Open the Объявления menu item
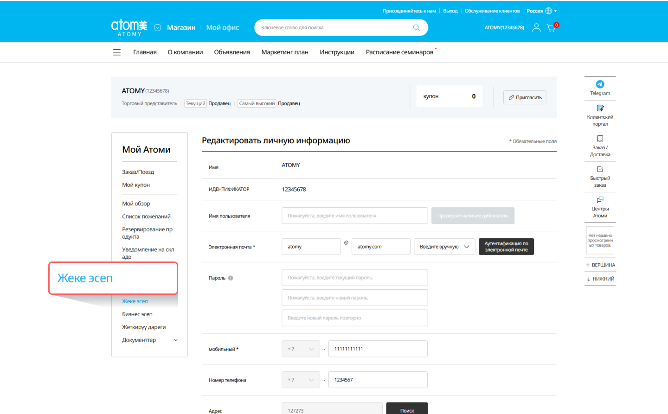The height and width of the screenshot is (414, 668). (232, 52)
